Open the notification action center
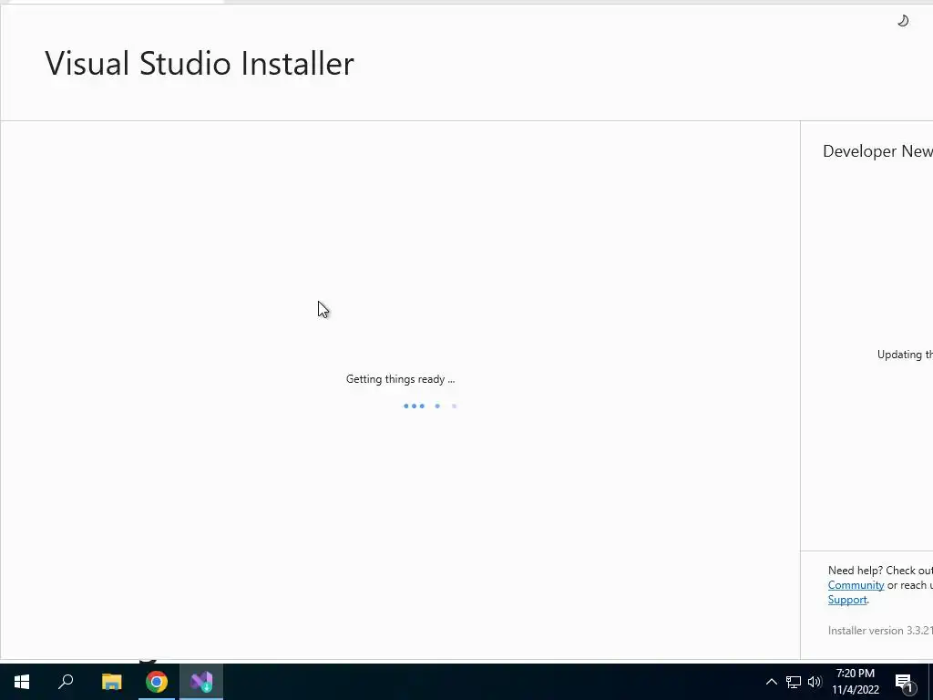This screenshot has width=933, height=700. tap(905, 683)
